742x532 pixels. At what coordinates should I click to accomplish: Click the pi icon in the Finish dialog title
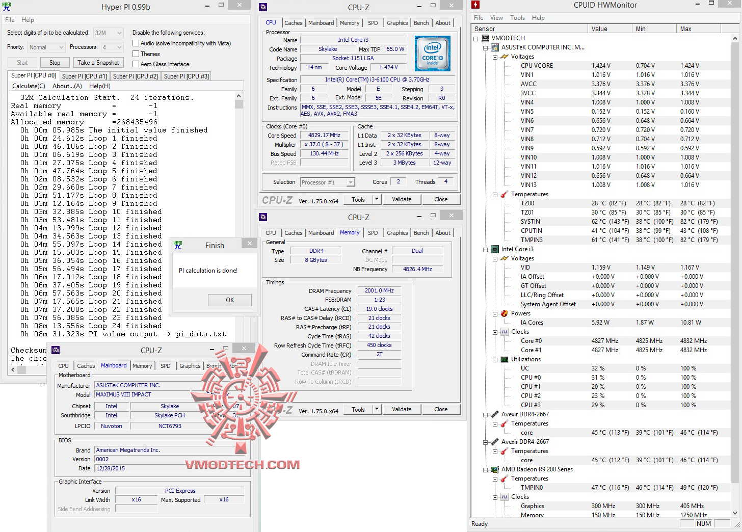tap(178, 245)
